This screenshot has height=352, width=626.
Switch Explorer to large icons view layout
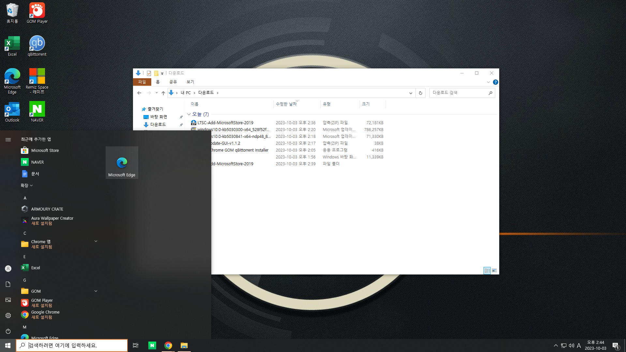494,271
